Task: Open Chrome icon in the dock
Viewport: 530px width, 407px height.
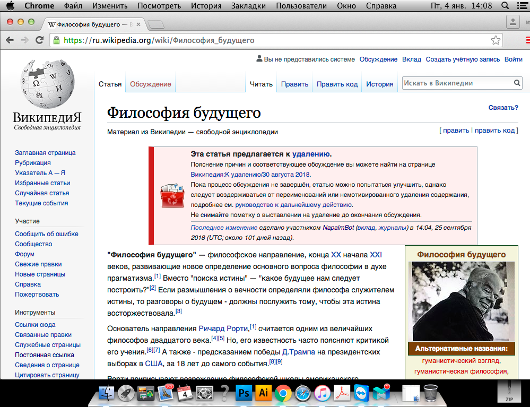Action: tap(283, 393)
